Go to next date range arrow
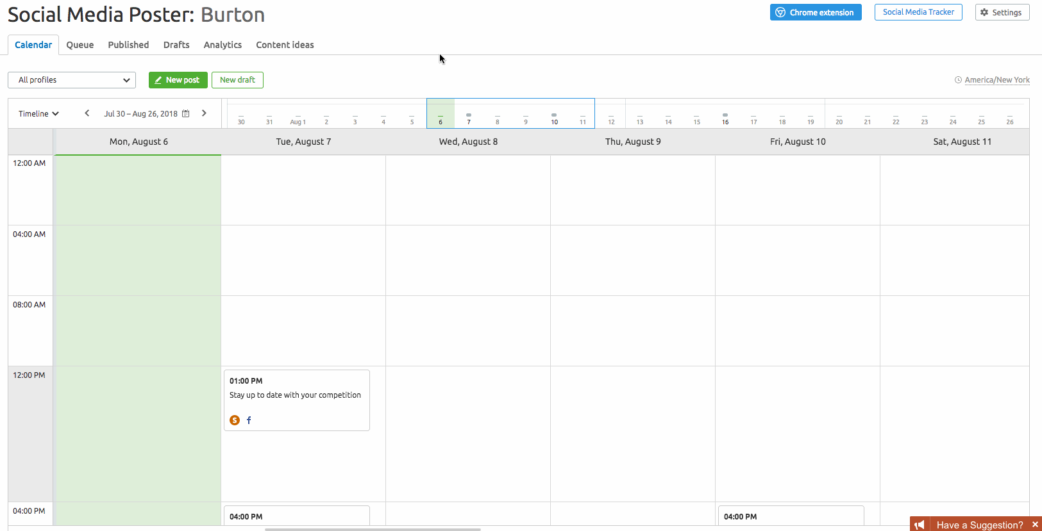This screenshot has width=1042, height=531. pyautogui.click(x=204, y=113)
